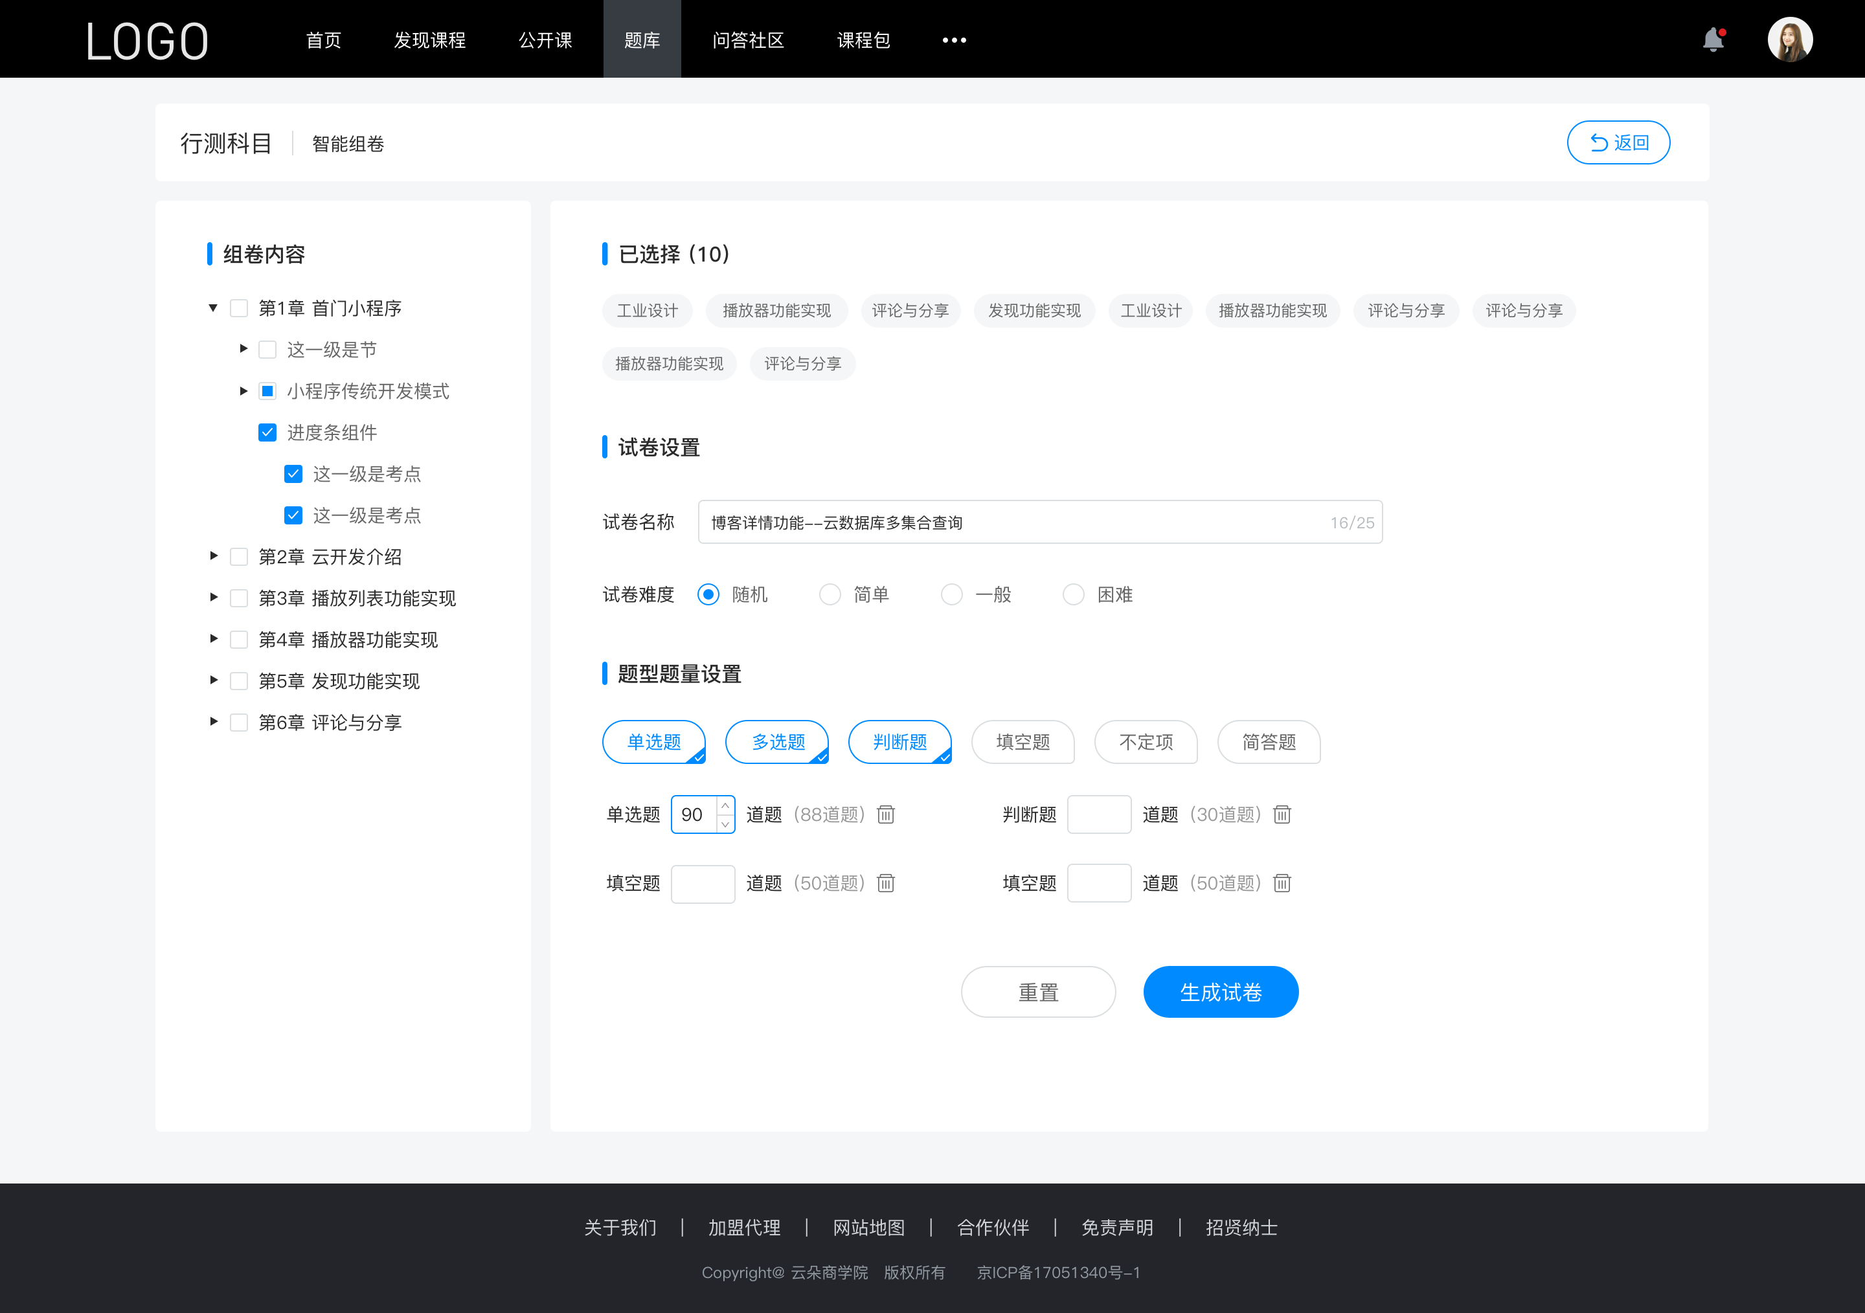Click 生成试卷 to generate exam
The width and height of the screenshot is (1865, 1313).
(x=1219, y=992)
